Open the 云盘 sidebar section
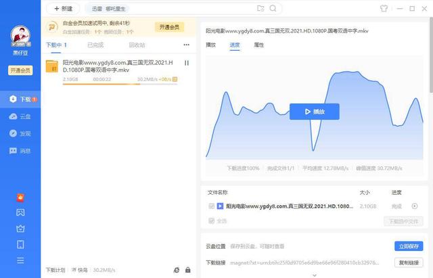433x278 pixels. tap(20, 116)
